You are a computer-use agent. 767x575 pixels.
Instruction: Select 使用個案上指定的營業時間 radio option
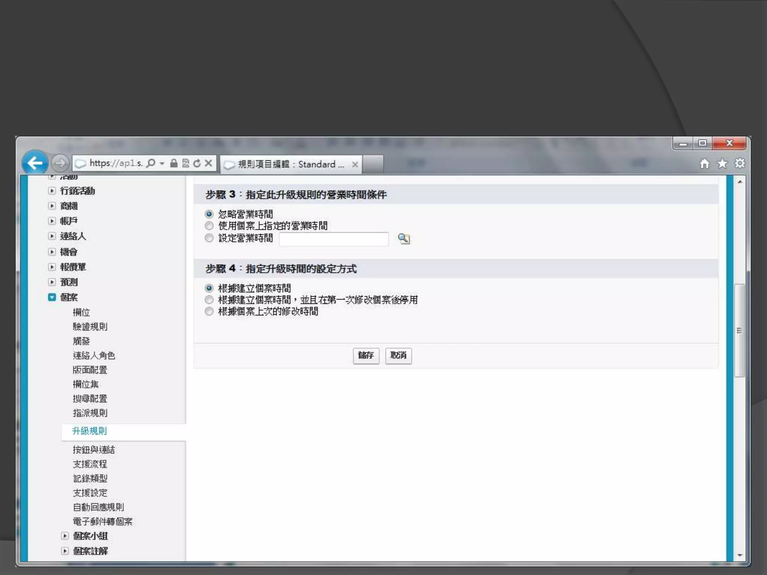(x=209, y=226)
